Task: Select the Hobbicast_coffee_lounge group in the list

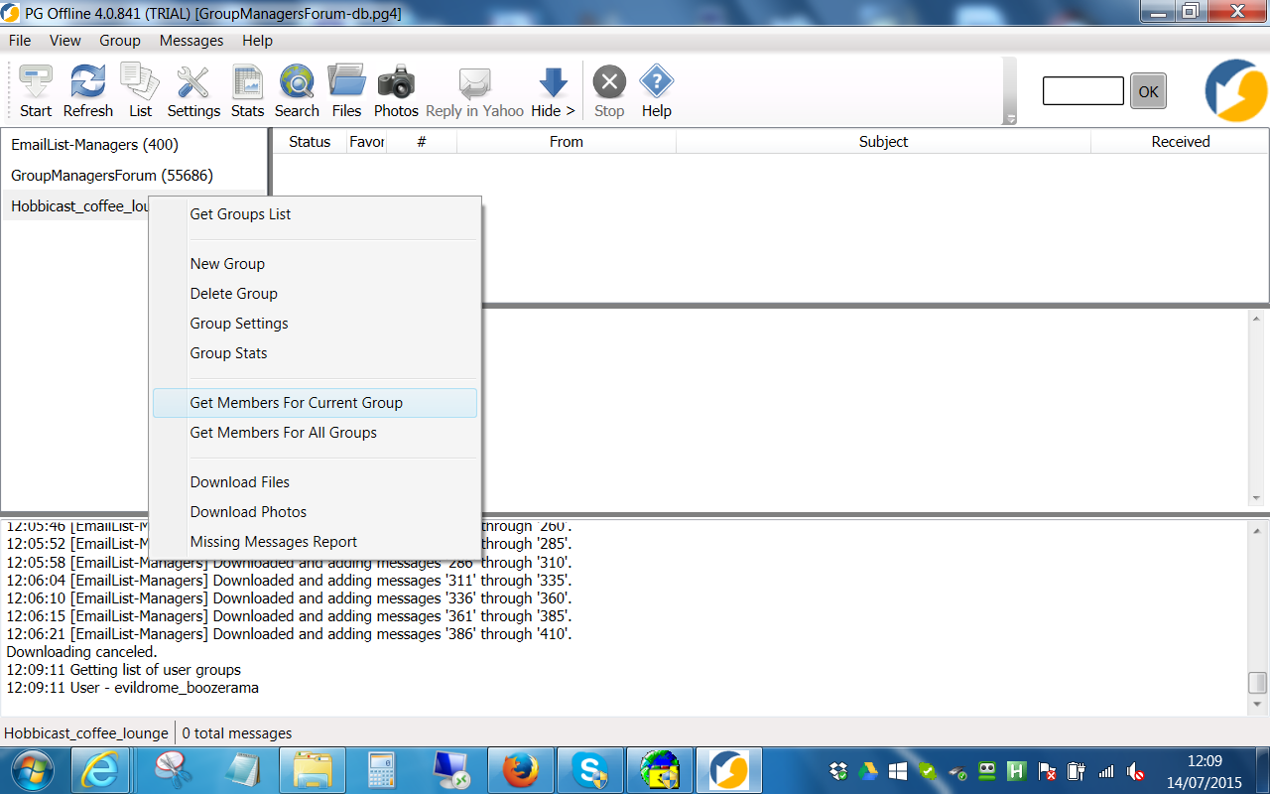Action: point(77,206)
